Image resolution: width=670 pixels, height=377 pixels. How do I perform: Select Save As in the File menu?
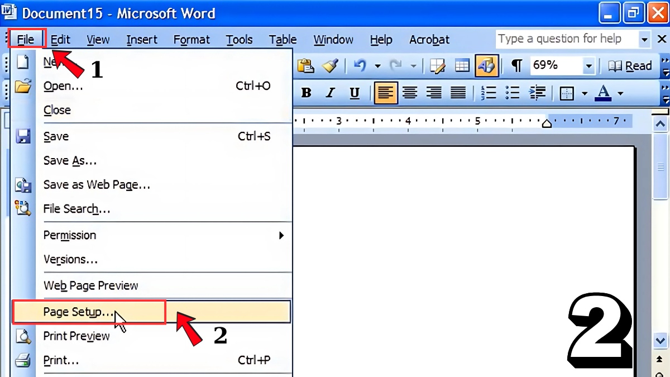tap(70, 161)
